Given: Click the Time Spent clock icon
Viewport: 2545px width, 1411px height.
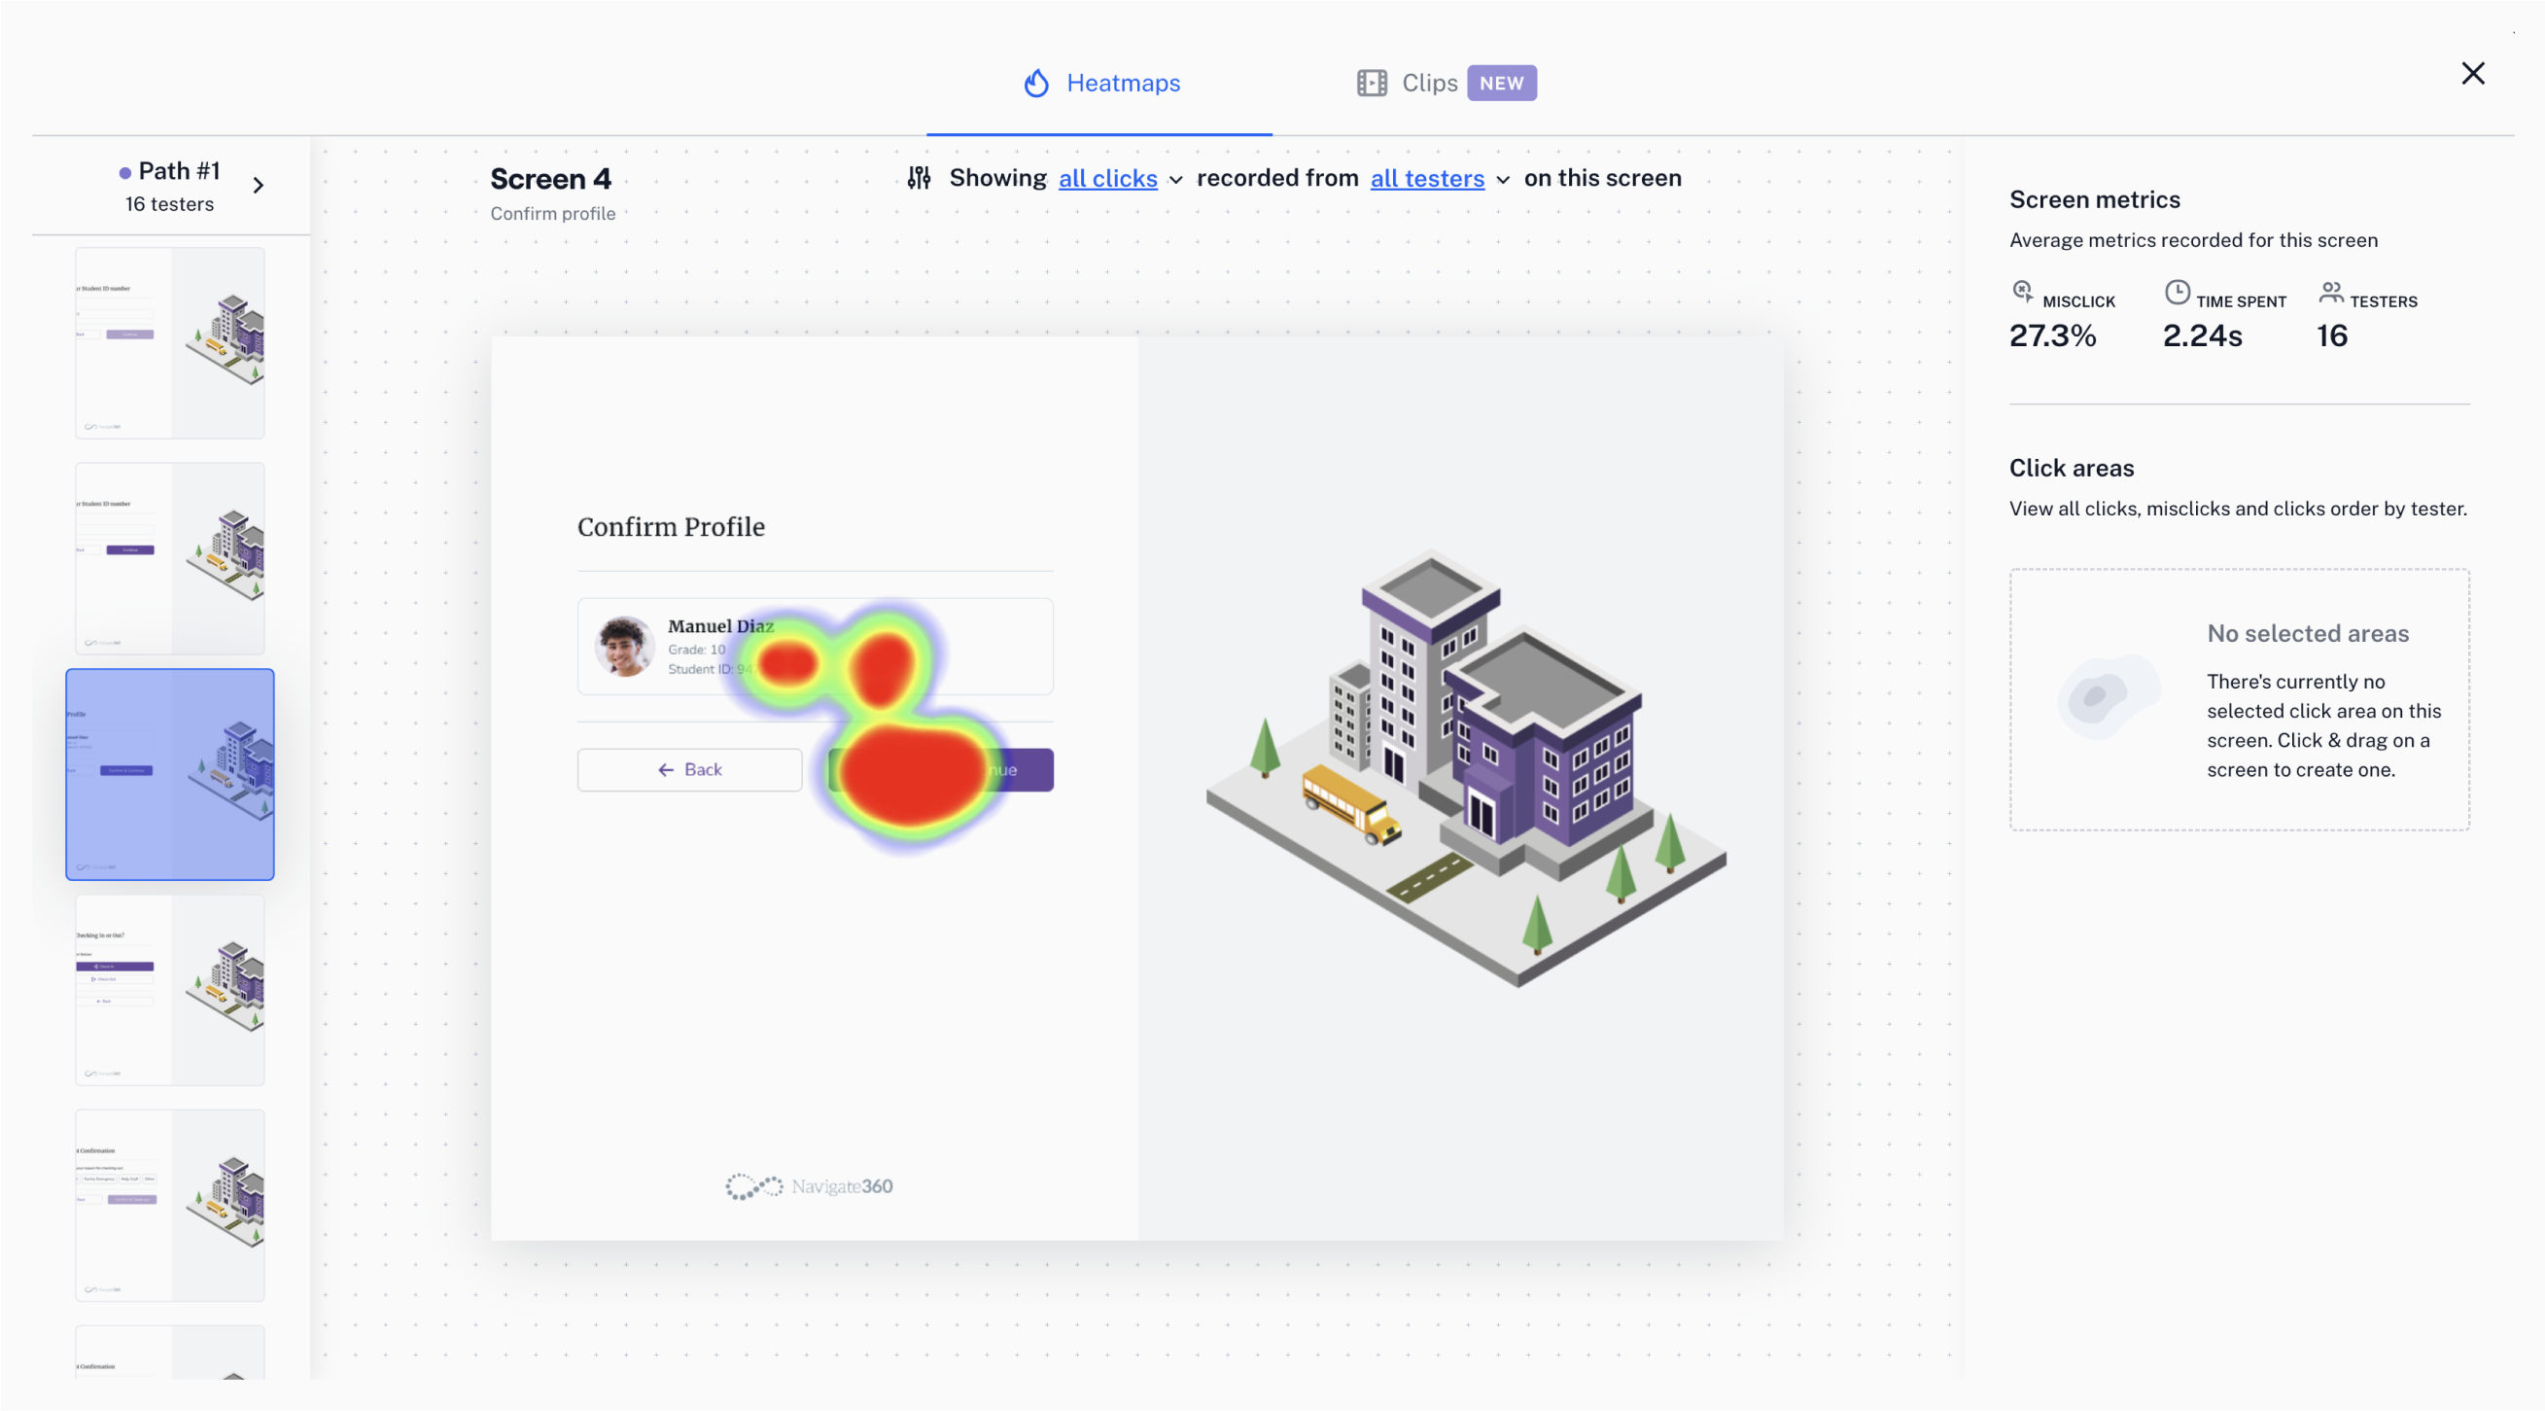Looking at the screenshot, I should click(x=2177, y=293).
